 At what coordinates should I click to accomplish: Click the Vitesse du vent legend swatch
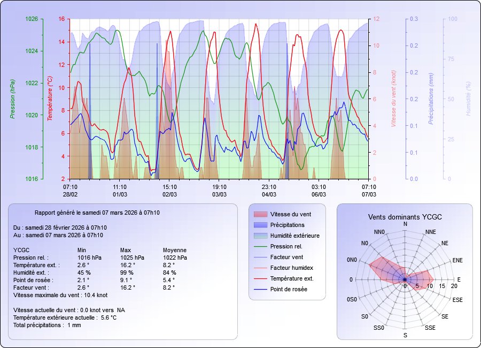(259, 214)
